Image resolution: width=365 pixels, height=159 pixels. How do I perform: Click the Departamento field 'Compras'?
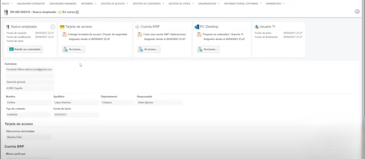(118, 102)
